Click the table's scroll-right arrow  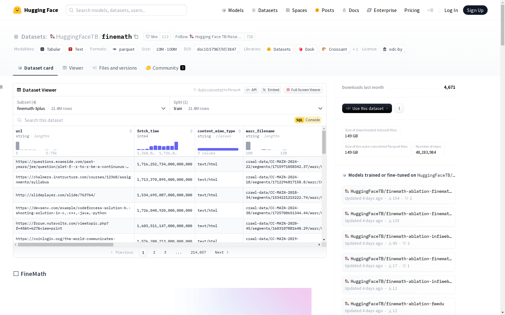coord(319,244)
